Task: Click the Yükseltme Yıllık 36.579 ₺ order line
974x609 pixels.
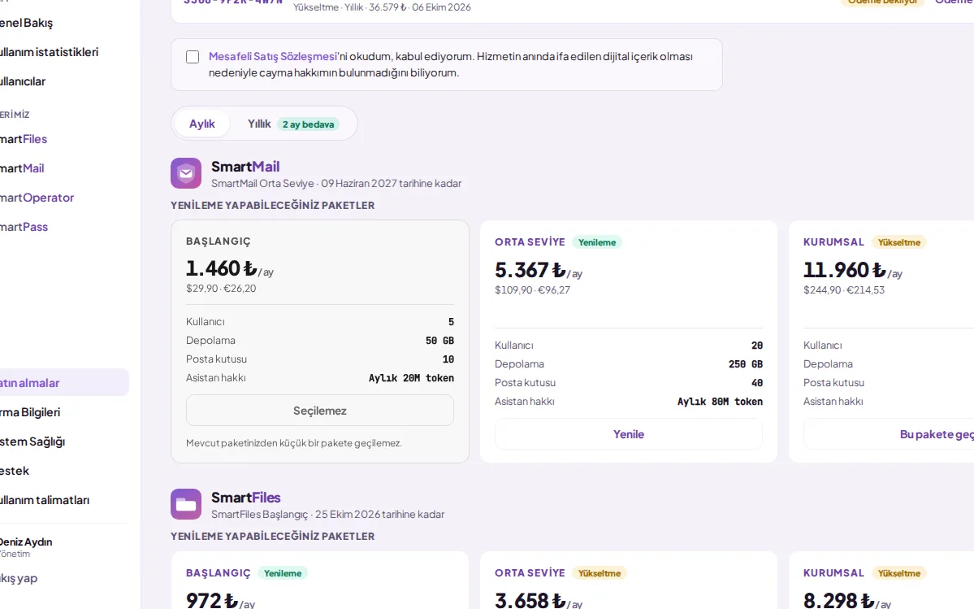Action: click(382, 7)
